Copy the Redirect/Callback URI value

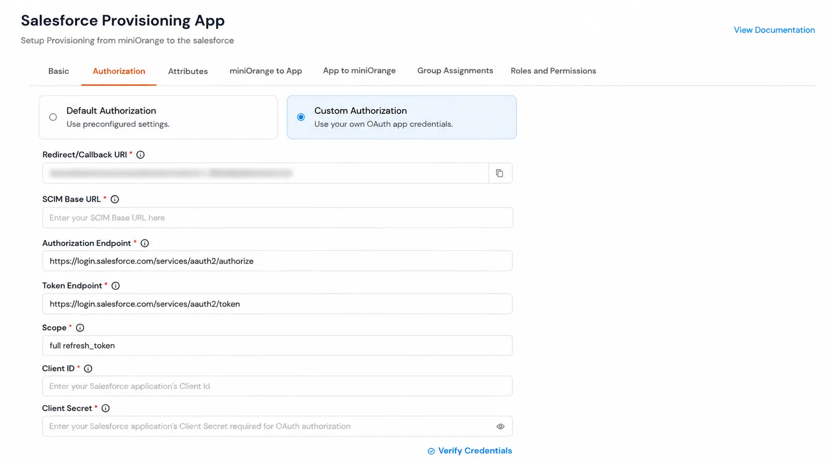click(500, 173)
